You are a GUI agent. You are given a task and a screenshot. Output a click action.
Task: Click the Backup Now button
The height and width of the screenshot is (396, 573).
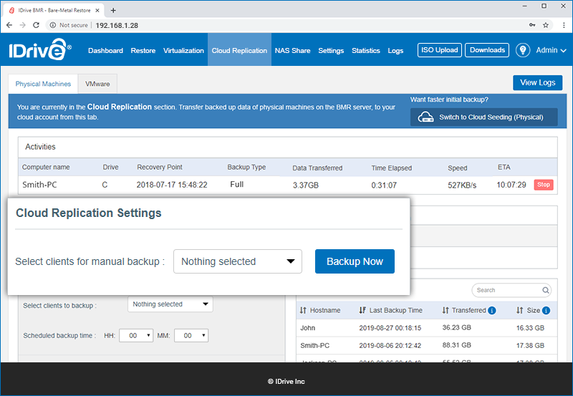(355, 261)
